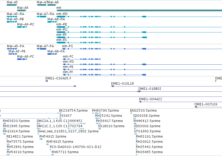Select EST RH63620.5prime
The image size is (222, 156).
[x=4, y=124]
